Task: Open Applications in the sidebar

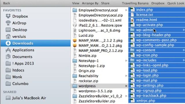Action: 20,50
